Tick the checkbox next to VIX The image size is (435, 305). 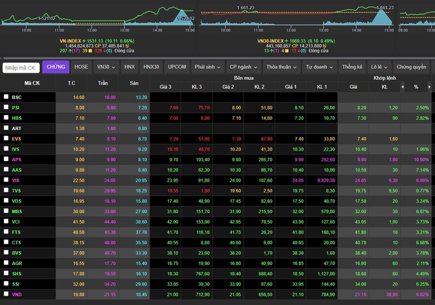point(6,179)
